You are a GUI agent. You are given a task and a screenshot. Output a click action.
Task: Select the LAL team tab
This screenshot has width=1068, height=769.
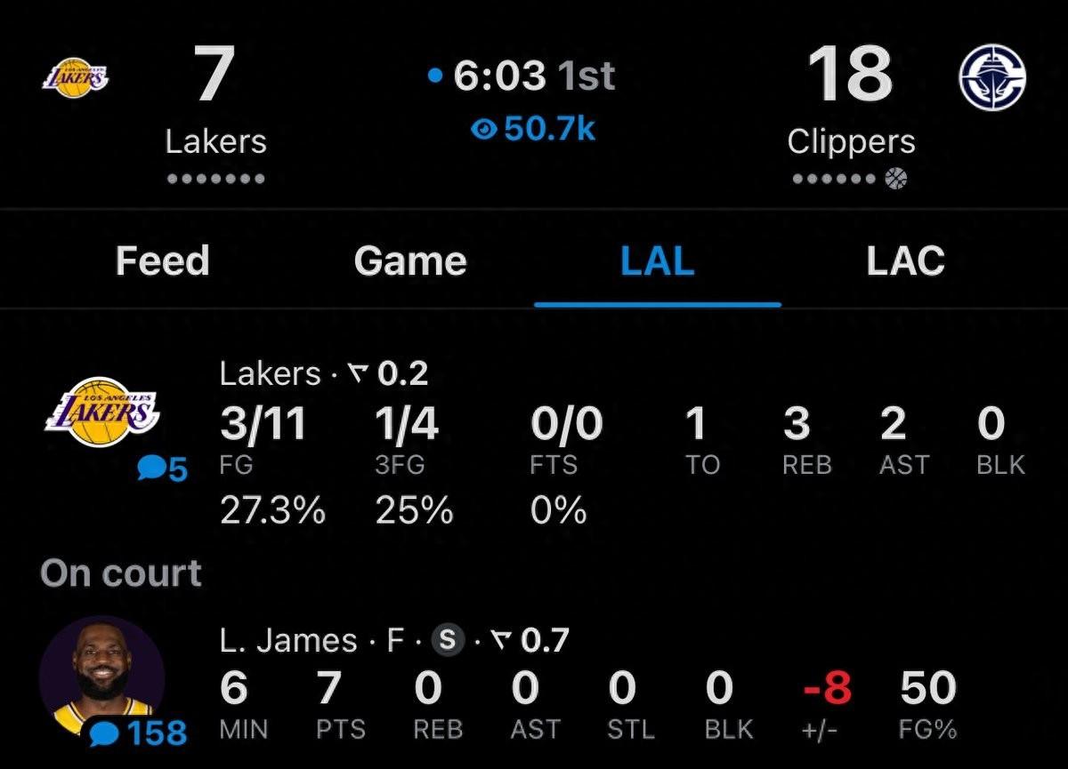click(657, 261)
